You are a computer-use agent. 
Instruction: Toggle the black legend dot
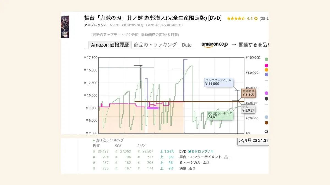[x=266, y=99]
